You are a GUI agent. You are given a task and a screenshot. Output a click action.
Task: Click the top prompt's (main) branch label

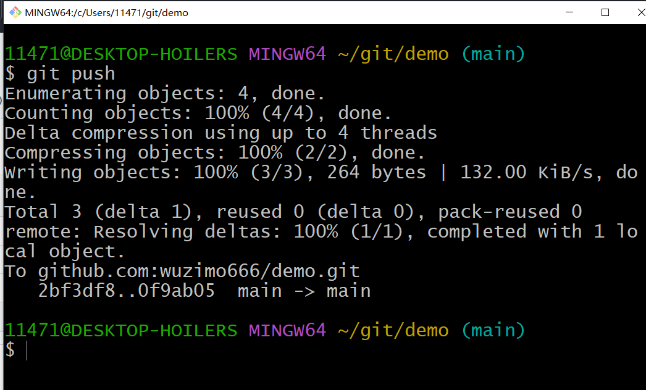pos(493,54)
